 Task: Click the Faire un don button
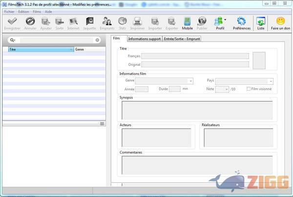(x=281, y=21)
